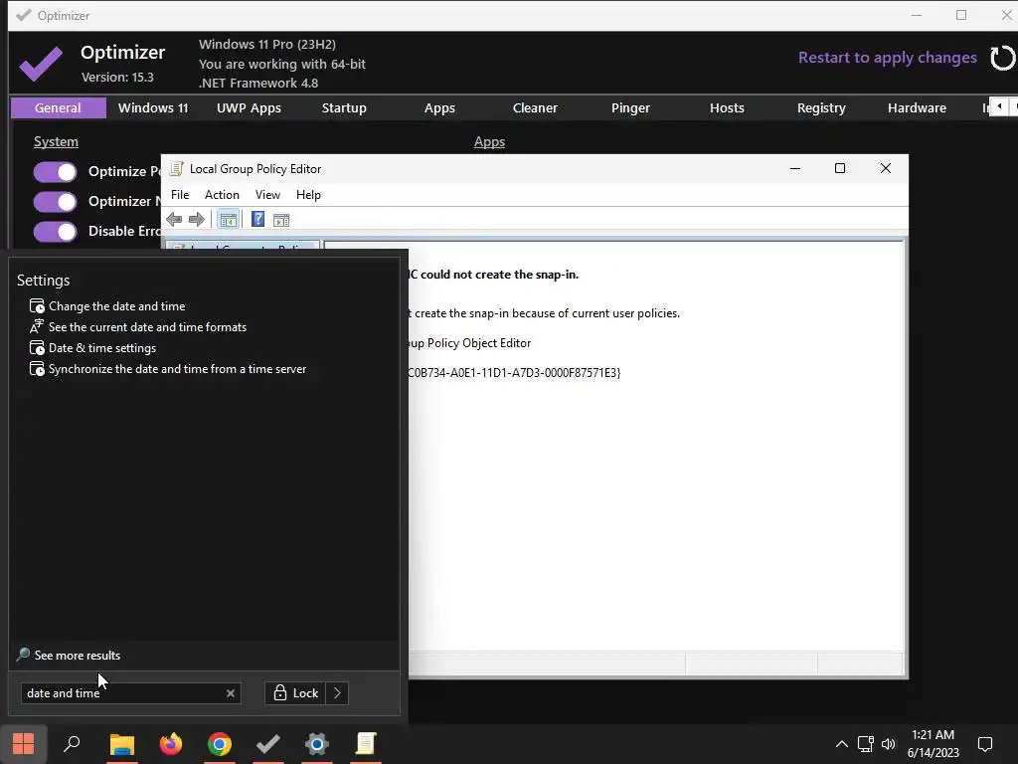The image size is (1018, 764).
Task: Open volume tray icon
Action: coord(888,744)
